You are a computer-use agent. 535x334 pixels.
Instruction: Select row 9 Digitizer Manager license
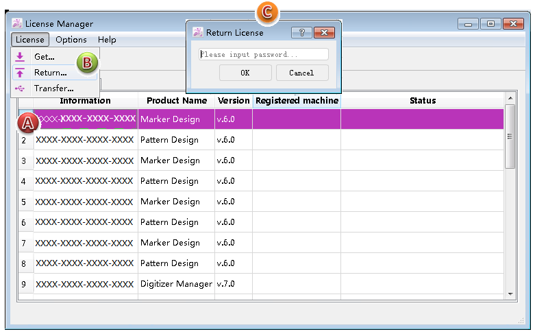[x=176, y=284]
